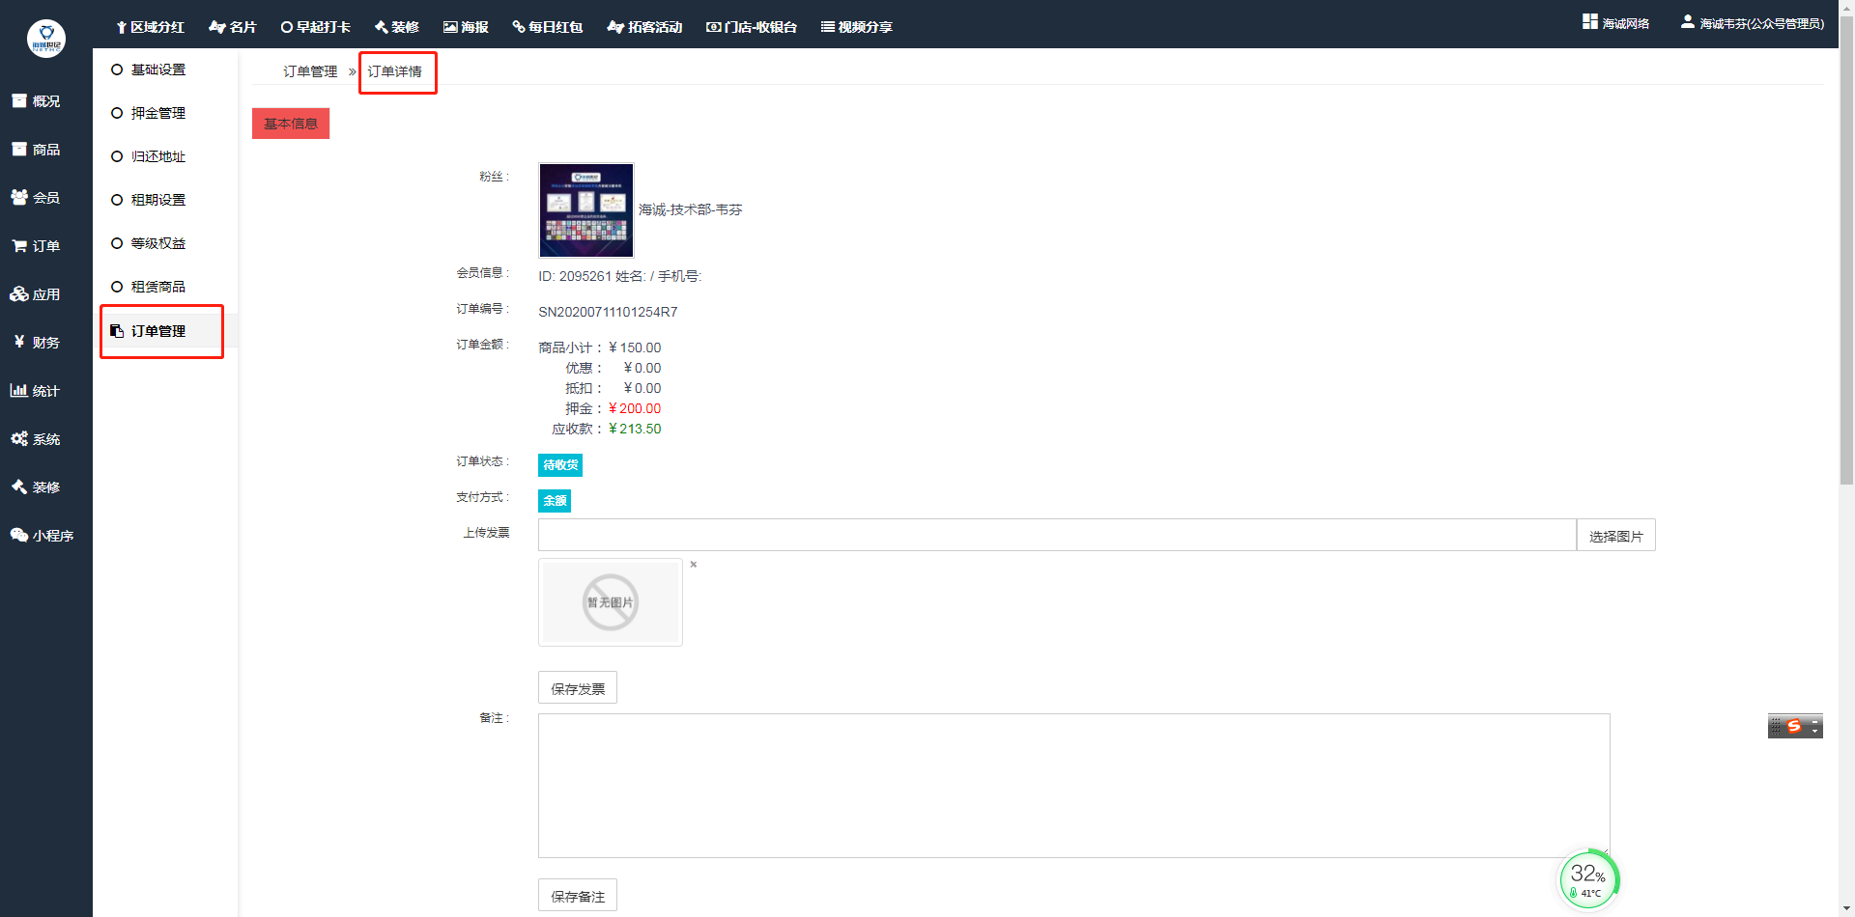Click the 统计 bar chart icon
Screen dimensions: 1855x917
(18, 390)
